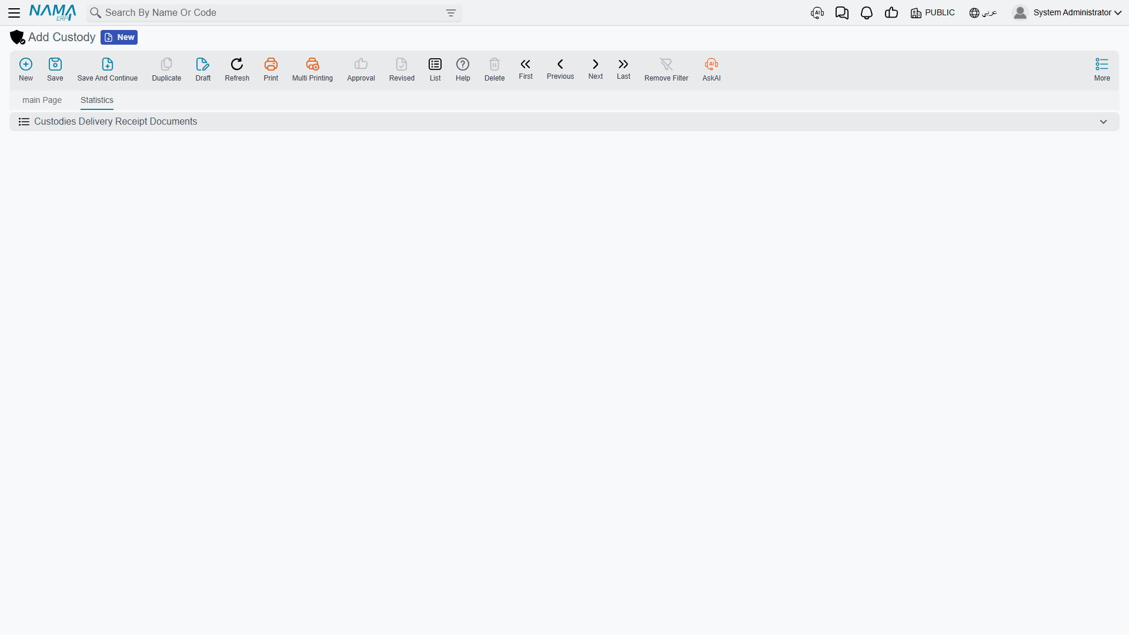Click the Add Custody shield icon
This screenshot has height=635, width=1129.
[x=18, y=37]
